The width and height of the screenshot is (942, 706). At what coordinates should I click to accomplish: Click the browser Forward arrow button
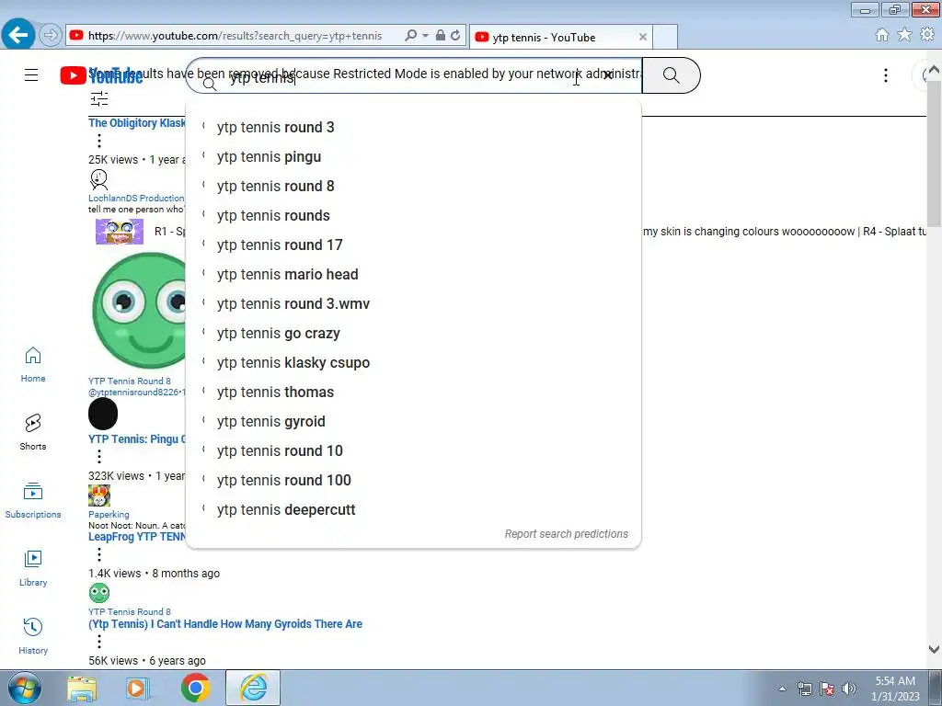point(51,36)
